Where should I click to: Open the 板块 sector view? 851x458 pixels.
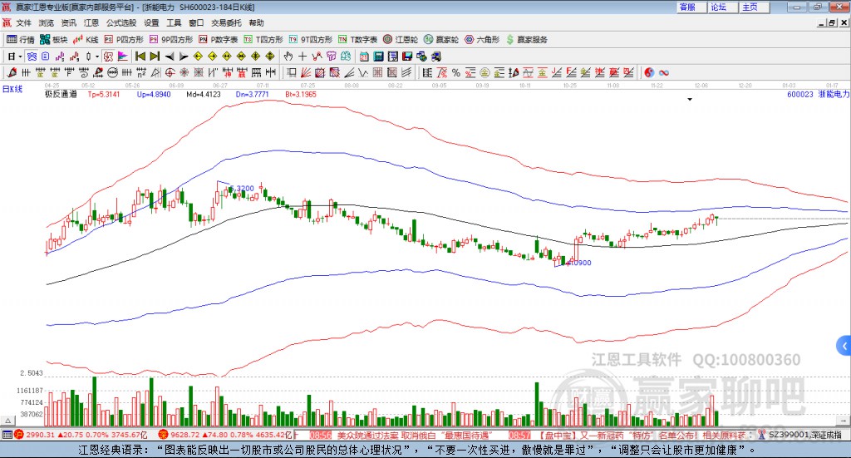tap(53, 40)
